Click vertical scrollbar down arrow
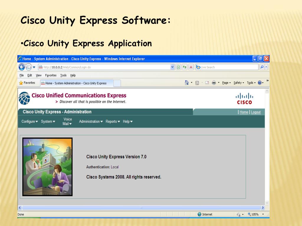Viewport: 302px width, 226px height. click(x=267, y=203)
